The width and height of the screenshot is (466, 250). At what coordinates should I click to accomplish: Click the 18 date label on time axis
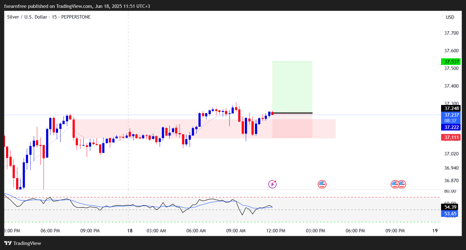pyautogui.click(x=130, y=231)
